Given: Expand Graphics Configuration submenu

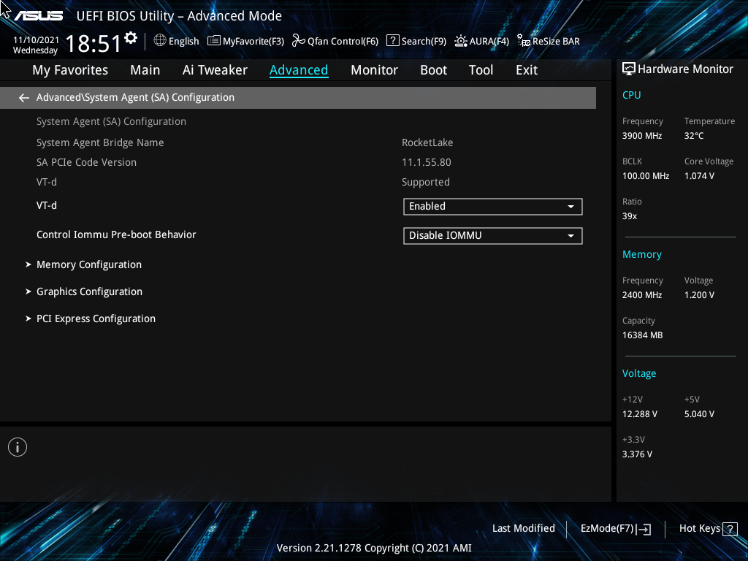Looking at the screenshot, I should (89, 291).
